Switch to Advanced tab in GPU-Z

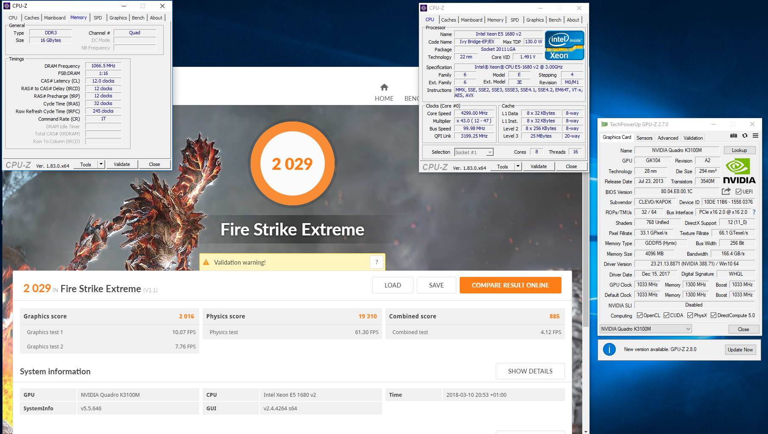coord(668,138)
